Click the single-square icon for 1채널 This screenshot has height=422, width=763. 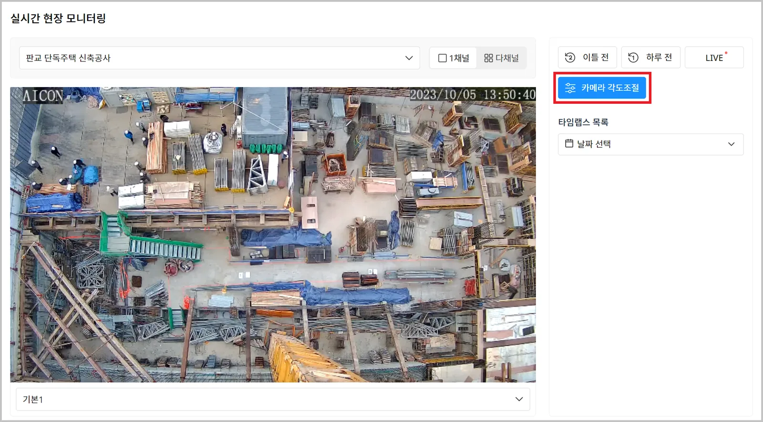pyautogui.click(x=443, y=58)
